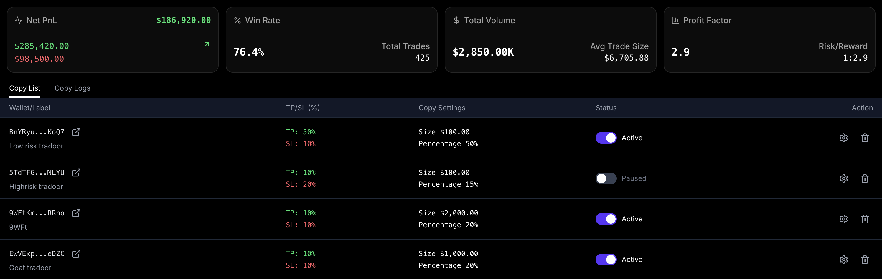The height and width of the screenshot is (279, 882).
Task: Open external link for EwVExp...eDZC wallet
Action: [76, 253]
